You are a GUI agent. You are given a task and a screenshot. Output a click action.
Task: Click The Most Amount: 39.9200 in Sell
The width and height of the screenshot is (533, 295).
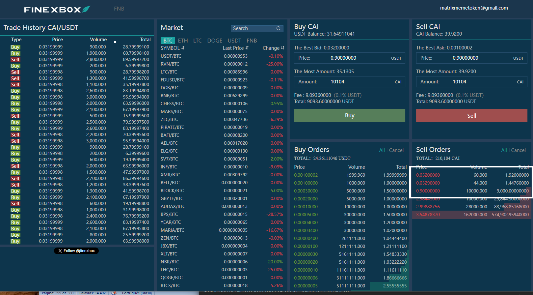point(446,72)
